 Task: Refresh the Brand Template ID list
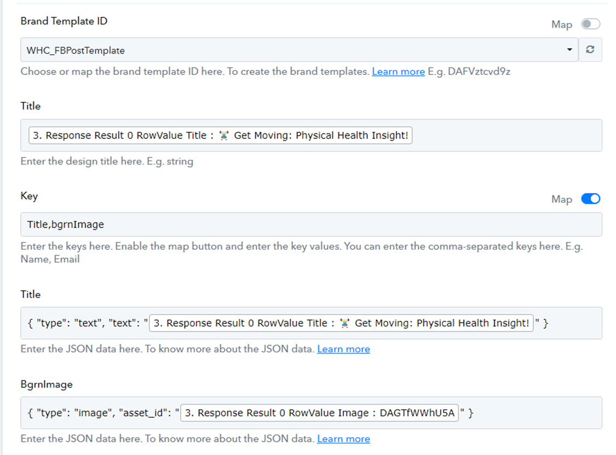(590, 50)
